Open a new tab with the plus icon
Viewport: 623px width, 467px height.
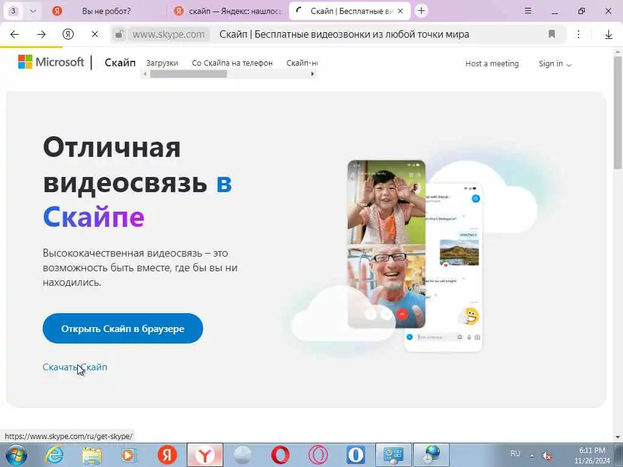(x=421, y=11)
